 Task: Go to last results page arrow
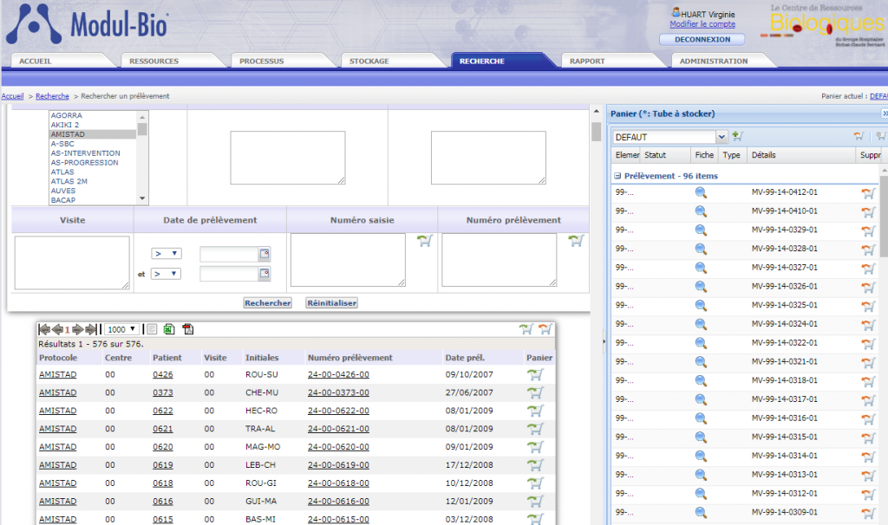point(90,329)
